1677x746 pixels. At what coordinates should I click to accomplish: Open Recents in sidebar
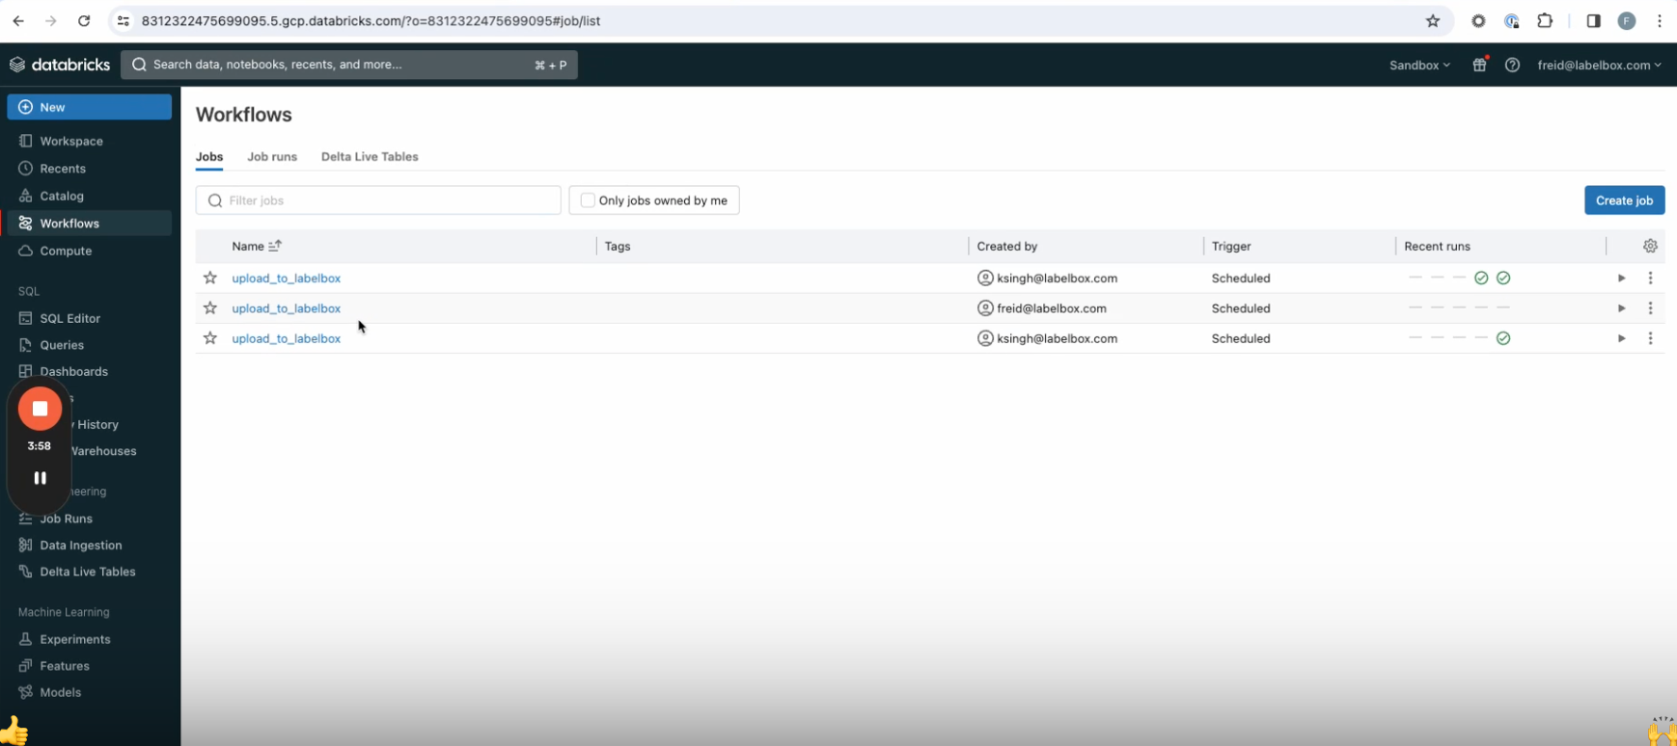[89, 168]
